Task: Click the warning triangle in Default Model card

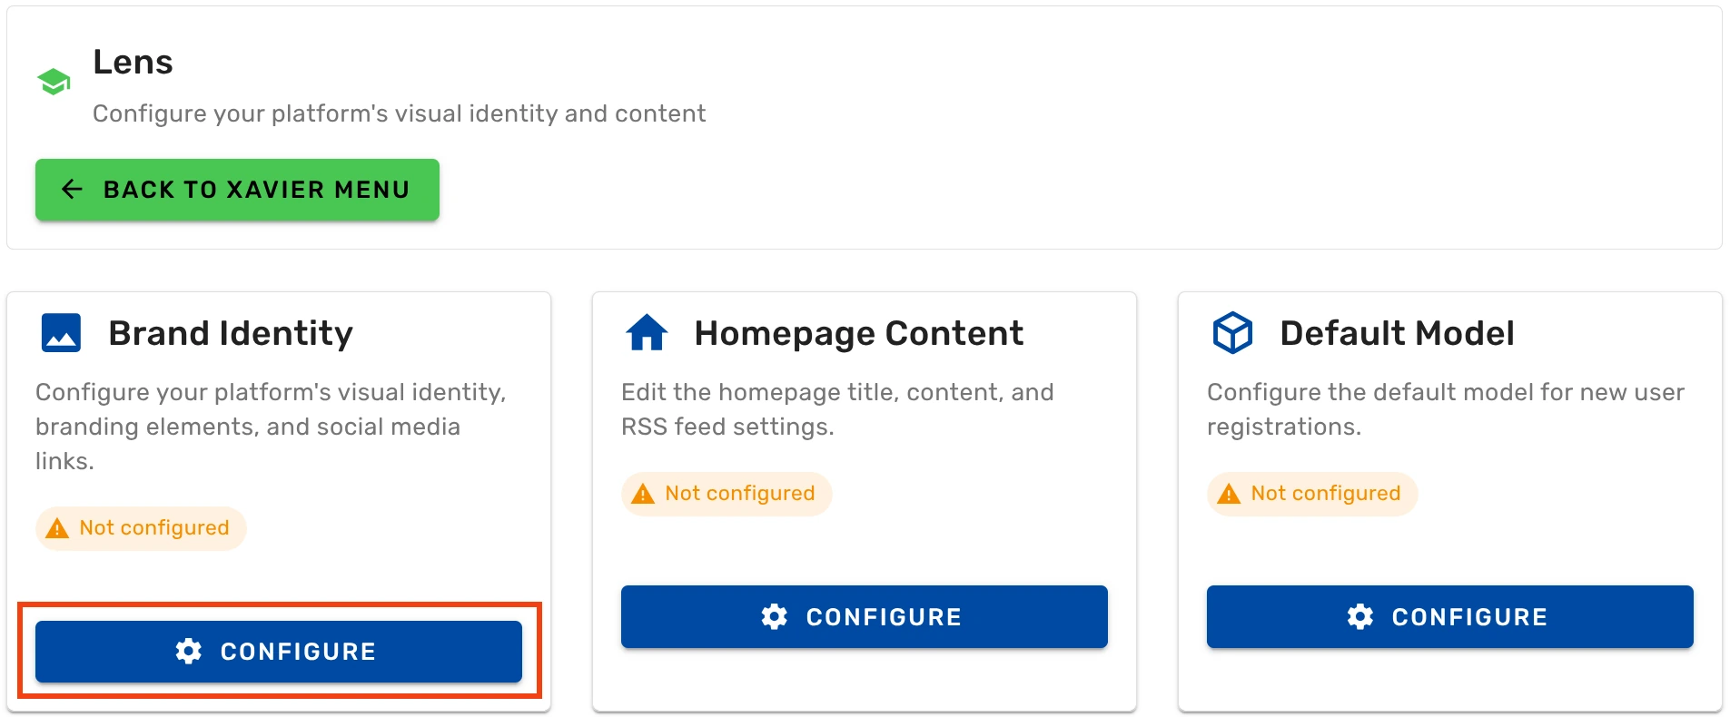Action: click(x=1229, y=493)
